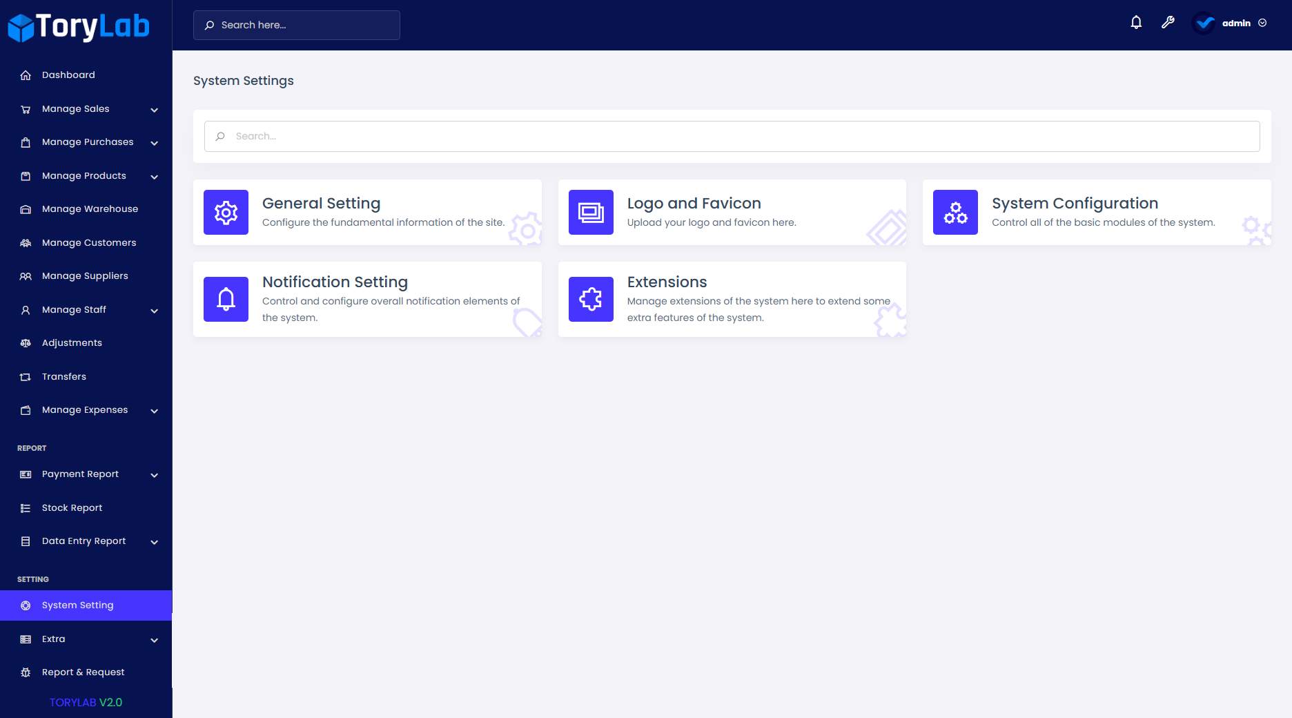
Task: Click the Logo and Favicon image icon
Action: (591, 212)
